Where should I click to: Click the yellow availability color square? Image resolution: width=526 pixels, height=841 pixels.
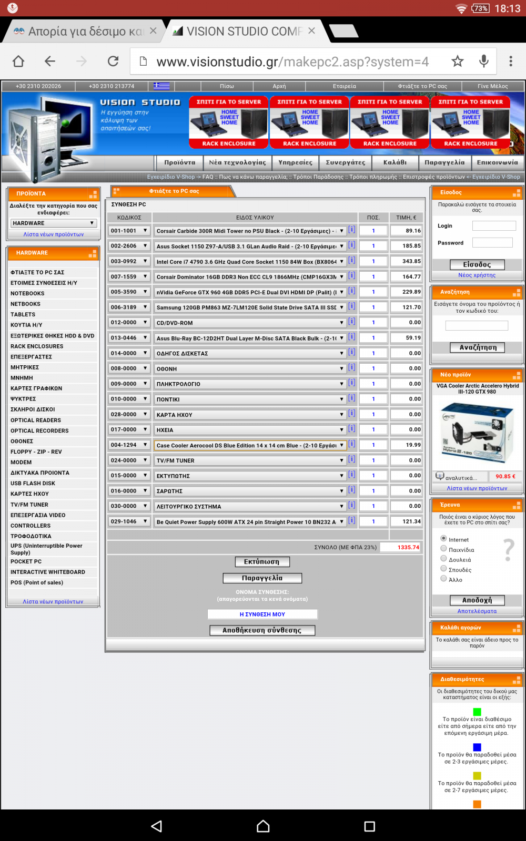[477, 775]
